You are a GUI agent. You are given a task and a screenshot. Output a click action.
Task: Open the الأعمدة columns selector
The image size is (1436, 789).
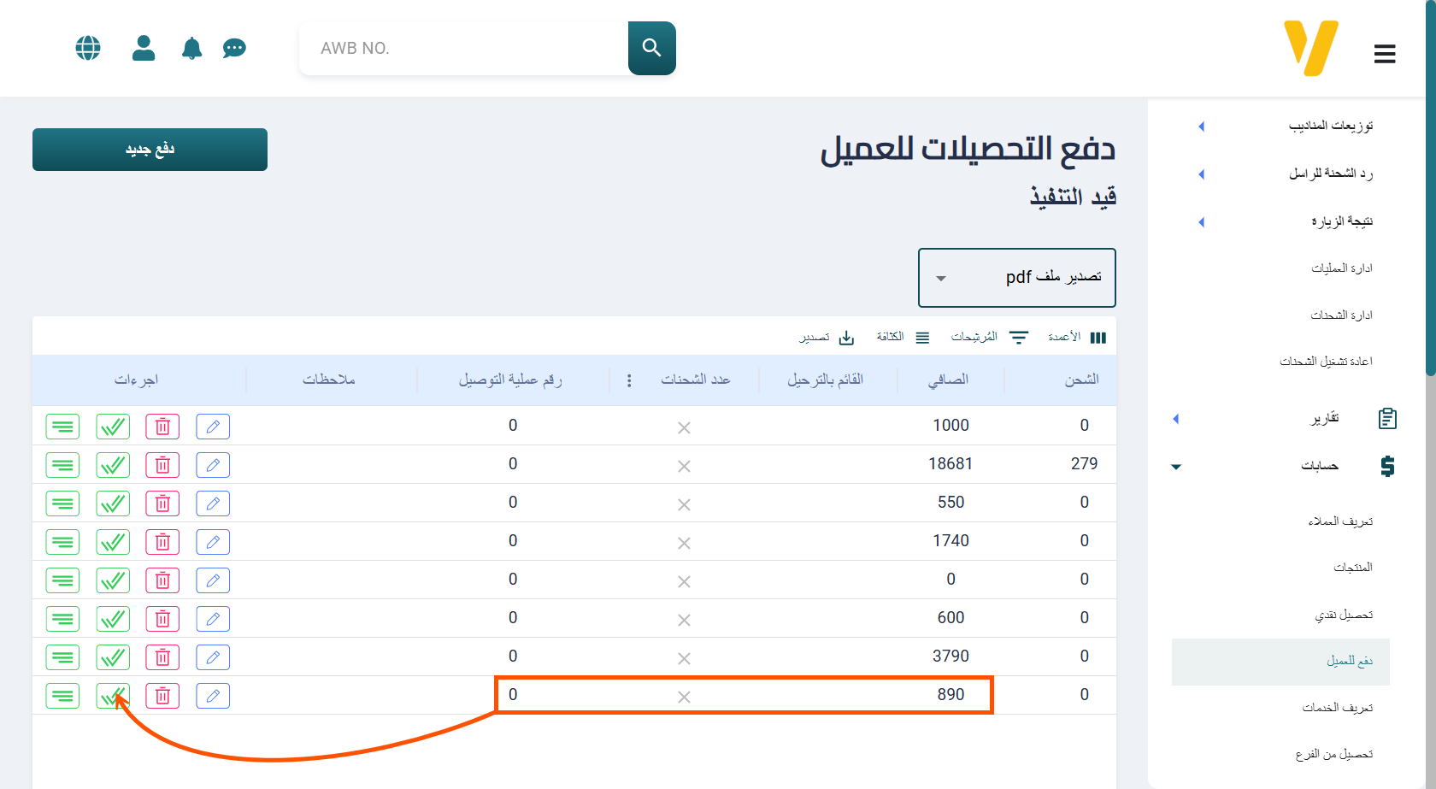(x=1077, y=338)
